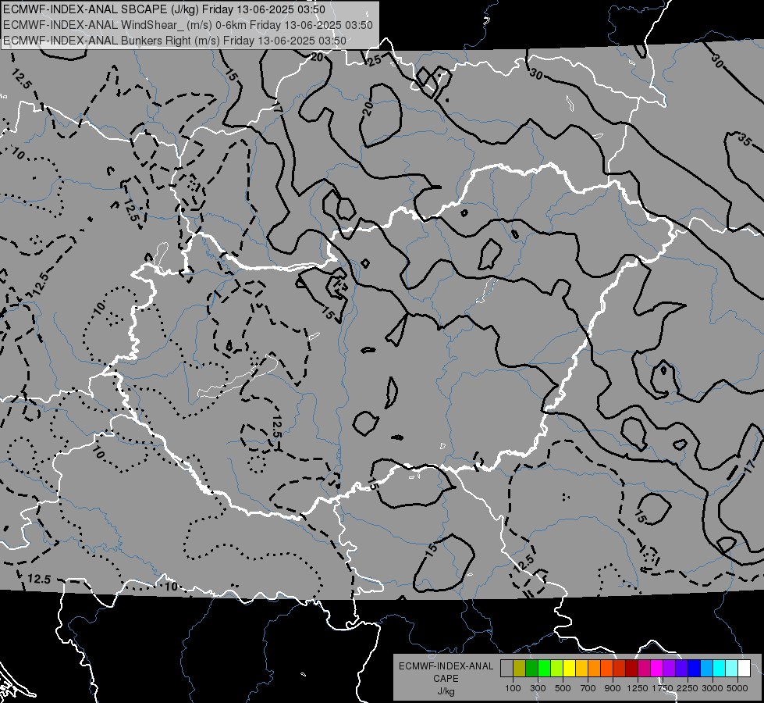Image resolution: width=764 pixels, height=703 pixels.
Task: Click the contour label 35 on map
Action: click(744, 140)
